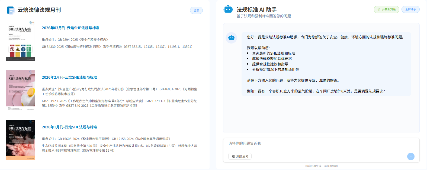The image size is (427, 170).
Task: Send the question with the arrow button
Action: pos(411,156)
